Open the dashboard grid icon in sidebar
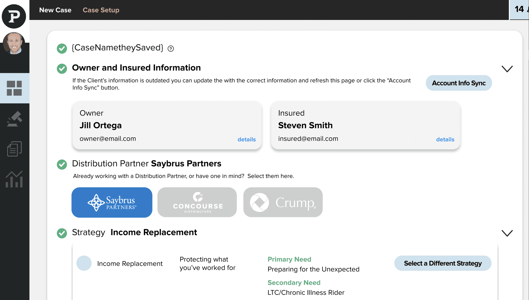The width and height of the screenshot is (529, 300). [14, 88]
